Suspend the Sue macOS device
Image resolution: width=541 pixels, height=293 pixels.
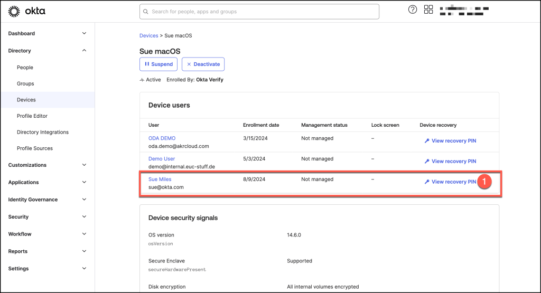pyautogui.click(x=158, y=64)
